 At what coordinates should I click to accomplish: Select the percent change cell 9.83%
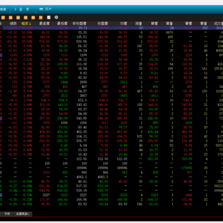(28, 55)
